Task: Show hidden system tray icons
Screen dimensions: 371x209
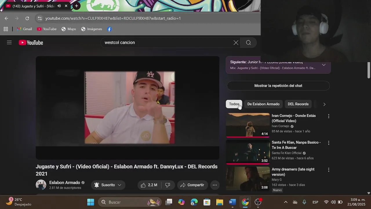Action: coord(285,202)
